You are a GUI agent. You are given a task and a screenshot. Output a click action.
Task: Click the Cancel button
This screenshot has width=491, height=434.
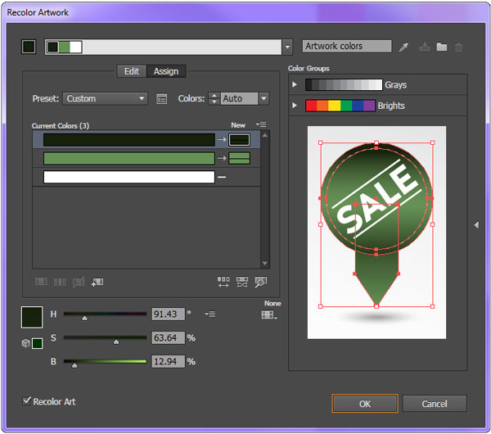[435, 404]
